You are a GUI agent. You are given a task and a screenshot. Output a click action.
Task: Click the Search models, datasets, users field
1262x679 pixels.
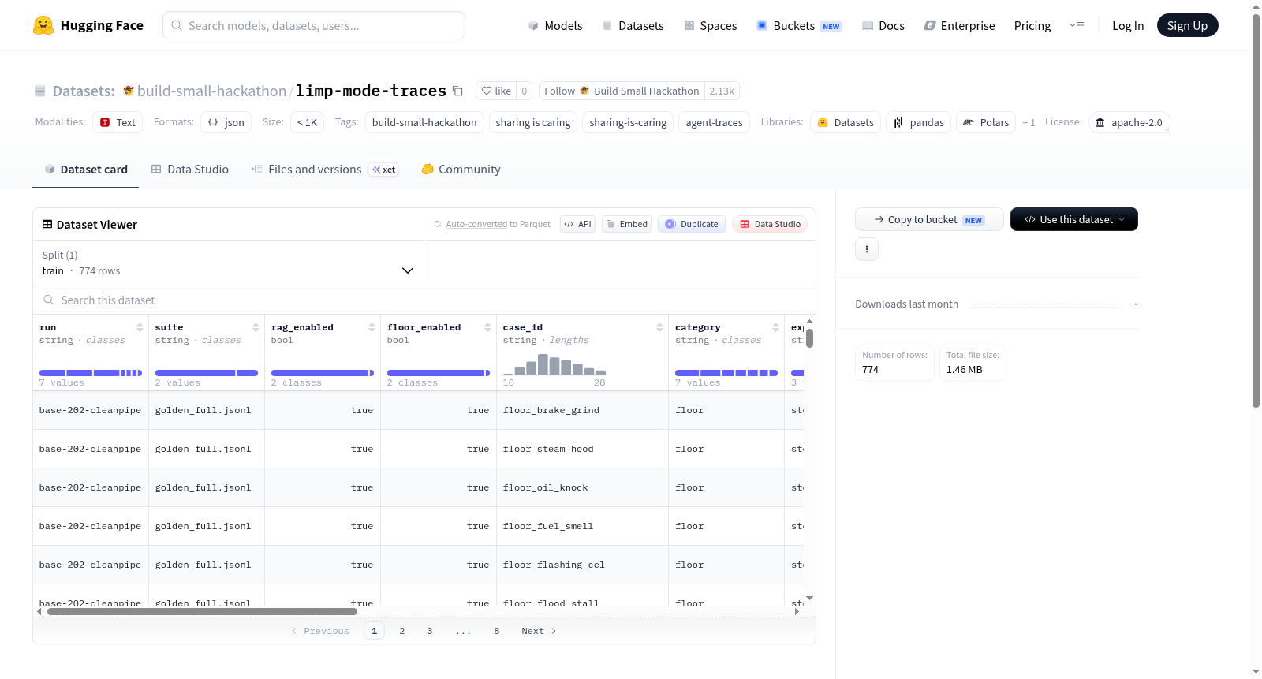[314, 25]
